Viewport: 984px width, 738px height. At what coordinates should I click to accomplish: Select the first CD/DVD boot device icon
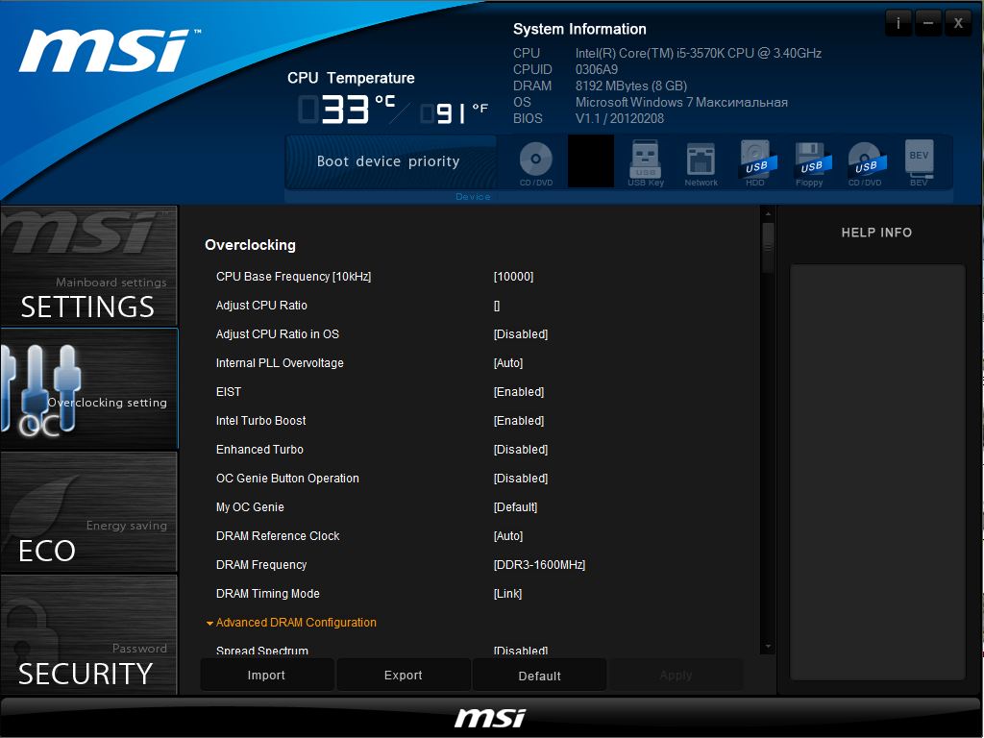[536, 160]
